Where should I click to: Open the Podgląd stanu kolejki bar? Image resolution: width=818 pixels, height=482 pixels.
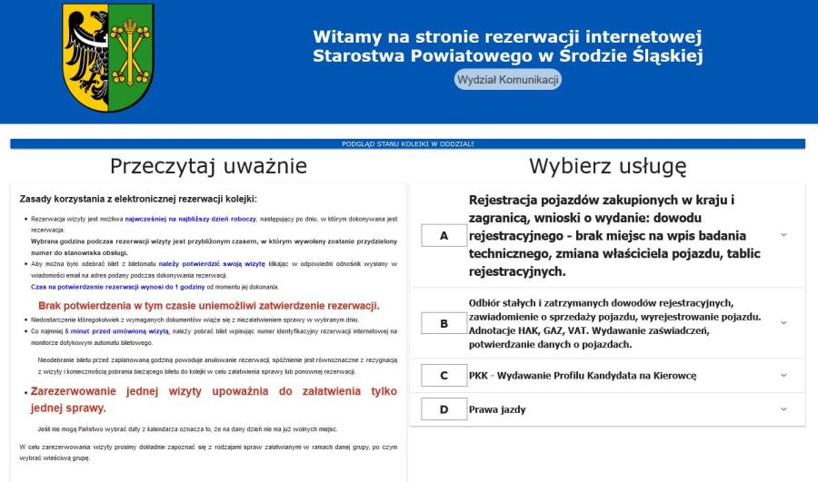(408, 144)
